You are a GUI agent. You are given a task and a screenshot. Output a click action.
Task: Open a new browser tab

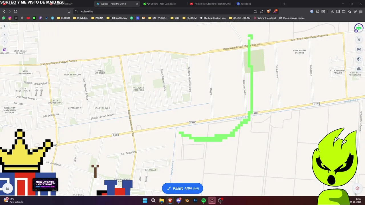284,4
